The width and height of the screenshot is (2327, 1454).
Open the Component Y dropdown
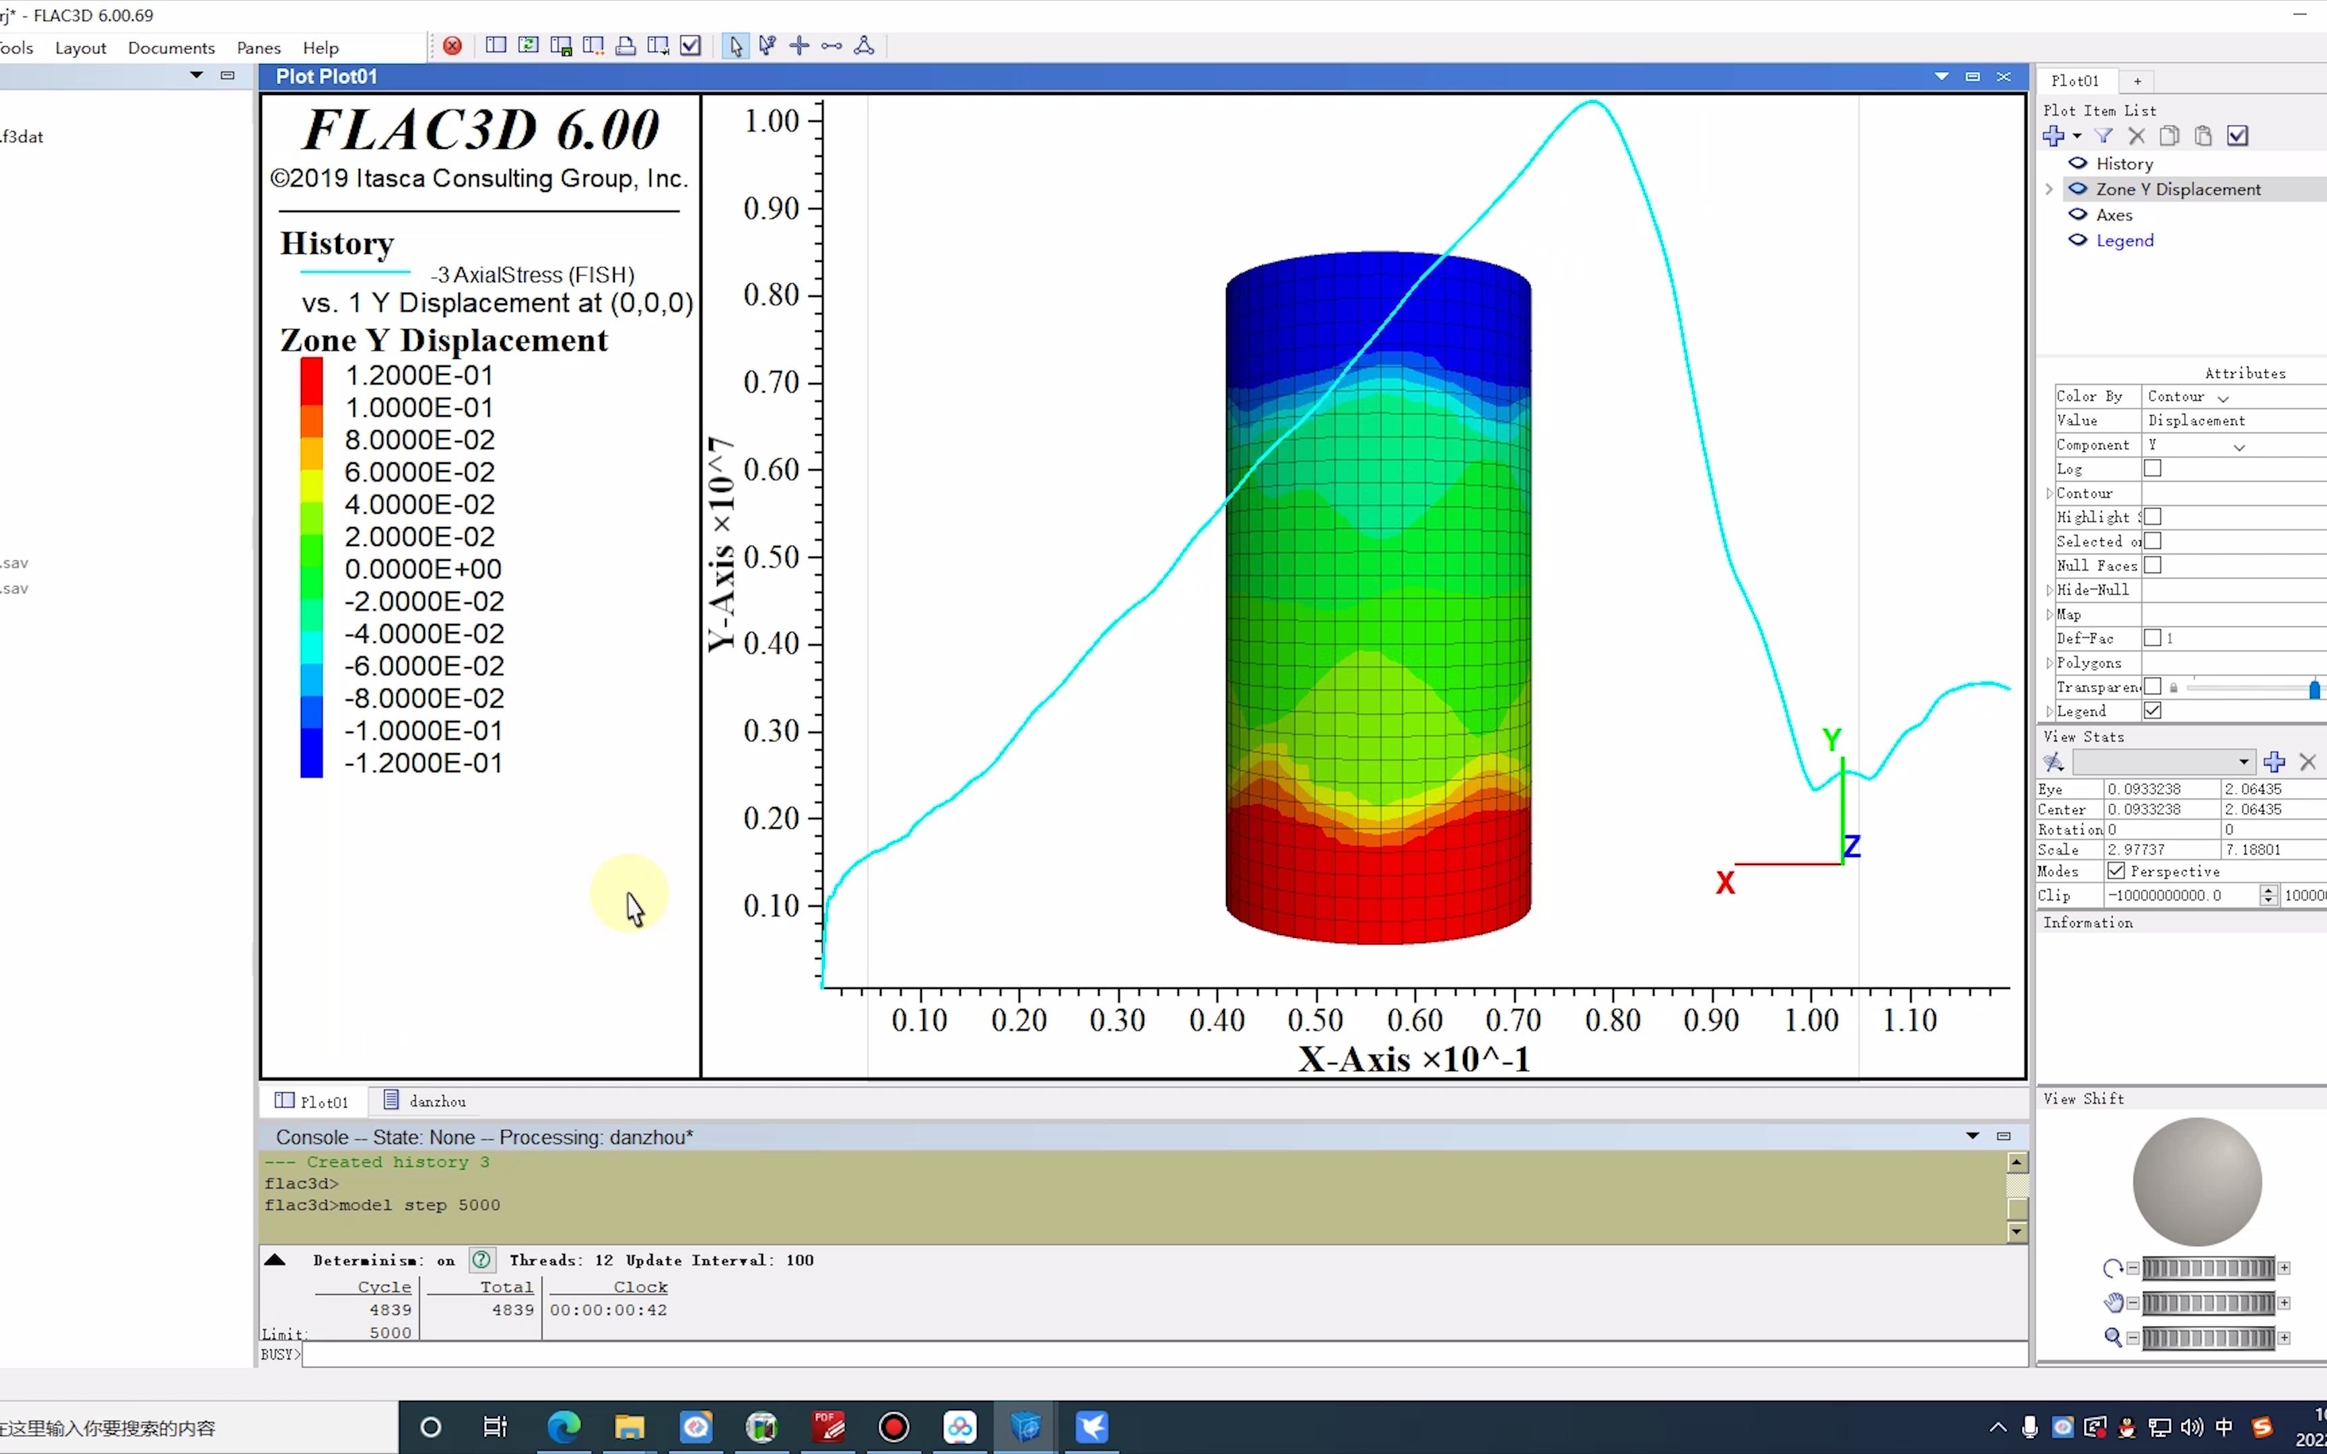[x=2239, y=446]
